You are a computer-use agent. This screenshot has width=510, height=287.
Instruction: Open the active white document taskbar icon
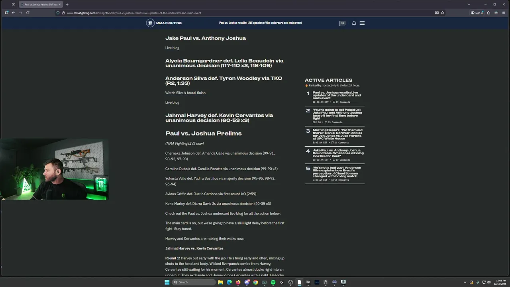pos(299,282)
